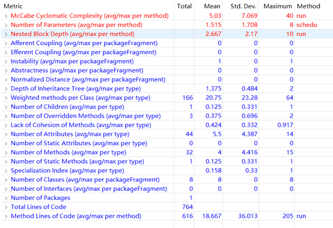The height and width of the screenshot is (228, 333).
Task: Select Weighted methods per Class label
Action: (x=81, y=98)
